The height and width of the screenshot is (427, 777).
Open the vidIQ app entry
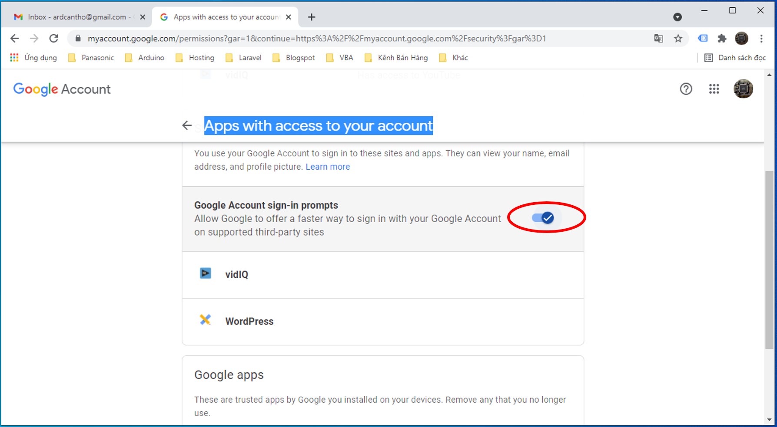[x=383, y=275]
